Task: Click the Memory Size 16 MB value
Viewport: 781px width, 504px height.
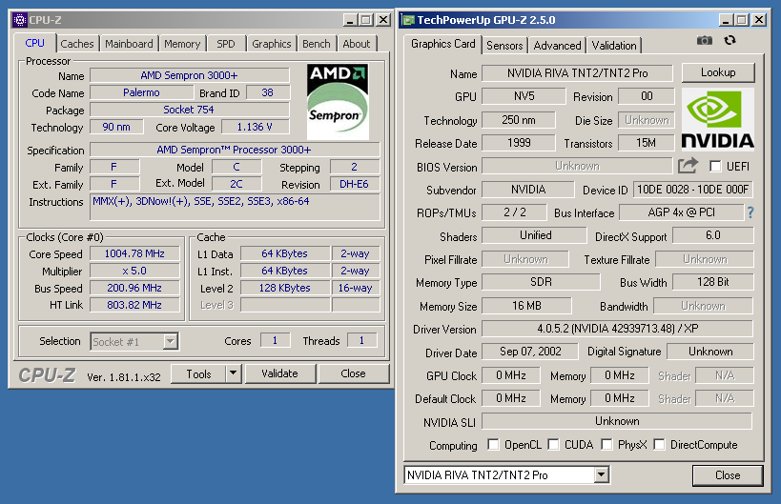Action: [x=526, y=306]
